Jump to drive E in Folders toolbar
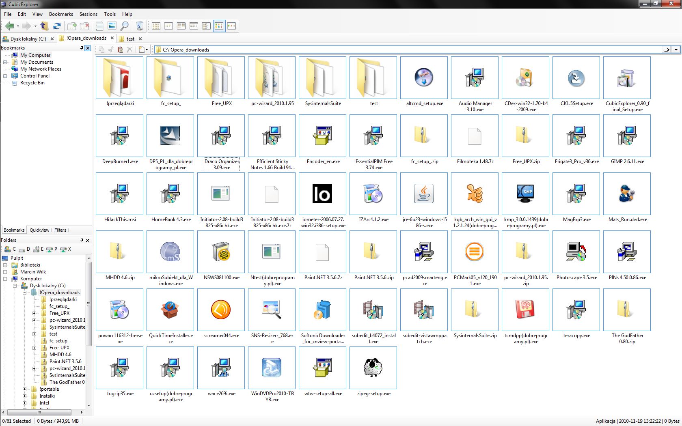The height and width of the screenshot is (426, 682). (x=38, y=249)
